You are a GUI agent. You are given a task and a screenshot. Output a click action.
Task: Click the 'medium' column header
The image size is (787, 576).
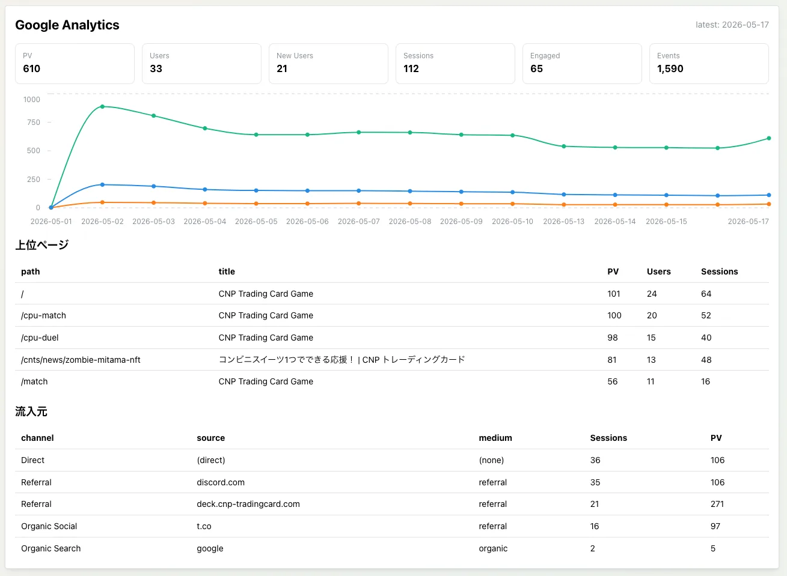coord(495,438)
